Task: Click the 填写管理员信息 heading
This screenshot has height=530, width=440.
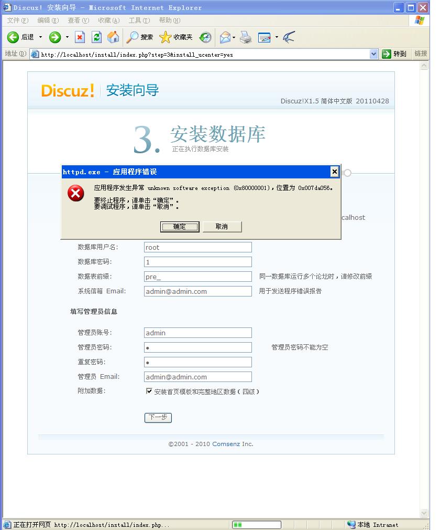Action: click(x=93, y=311)
